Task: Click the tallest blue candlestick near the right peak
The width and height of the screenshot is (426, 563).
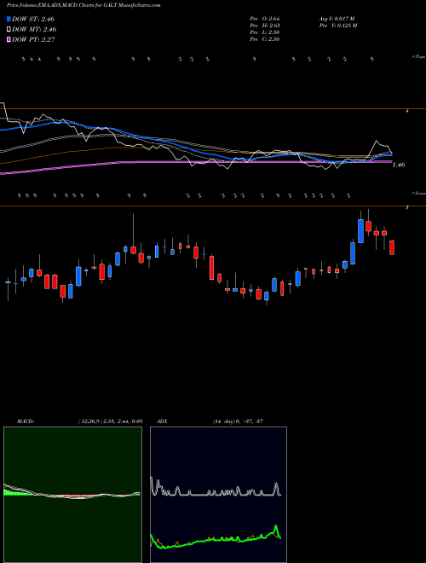Action: 360,231
